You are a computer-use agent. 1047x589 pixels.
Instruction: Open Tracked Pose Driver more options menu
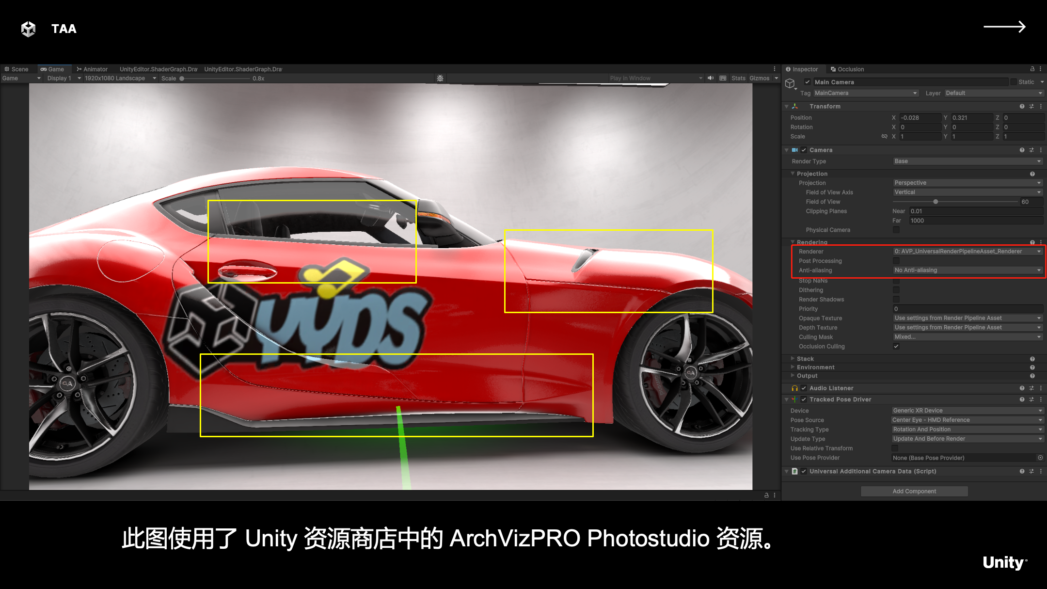pyautogui.click(x=1041, y=399)
